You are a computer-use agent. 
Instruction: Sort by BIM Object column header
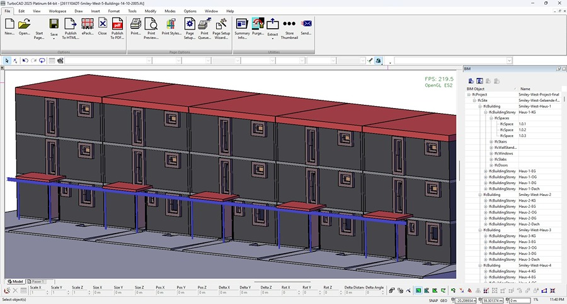pyautogui.click(x=491, y=89)
